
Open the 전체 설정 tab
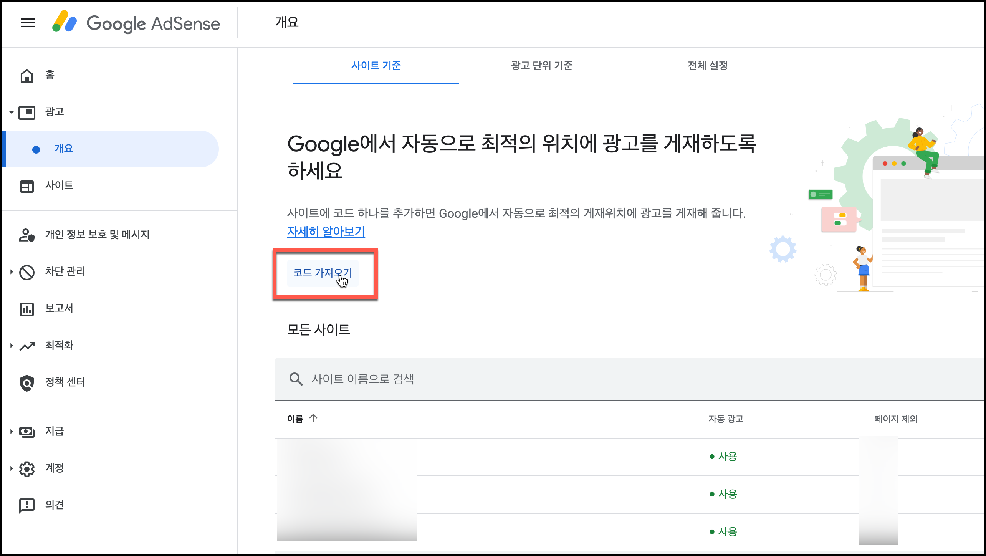click(x=708, y=66)
